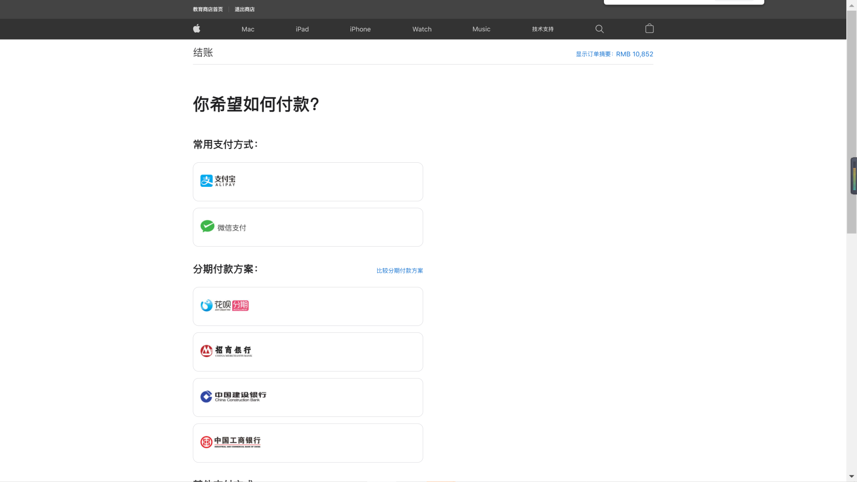Select the 中国建设银行 installment plan card
The image size is (857, 482).
point(308,397)
